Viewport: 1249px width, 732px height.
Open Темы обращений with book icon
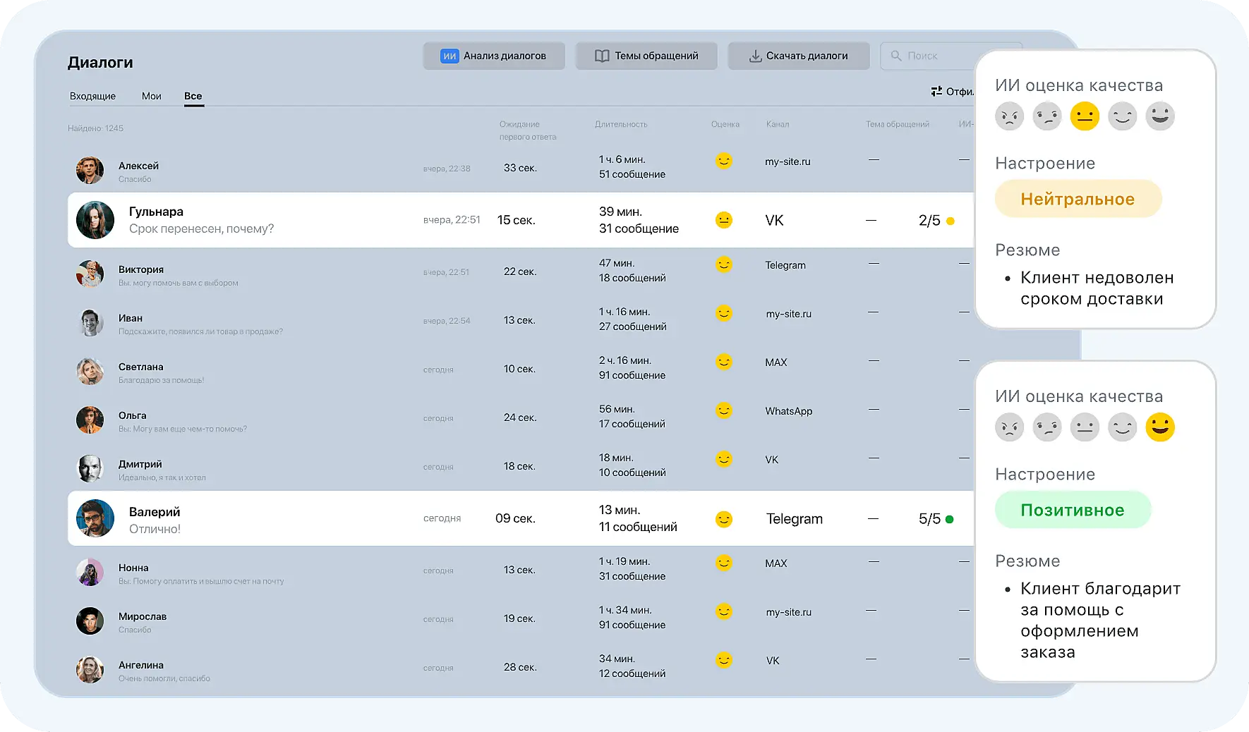click(x=646, y=56)
